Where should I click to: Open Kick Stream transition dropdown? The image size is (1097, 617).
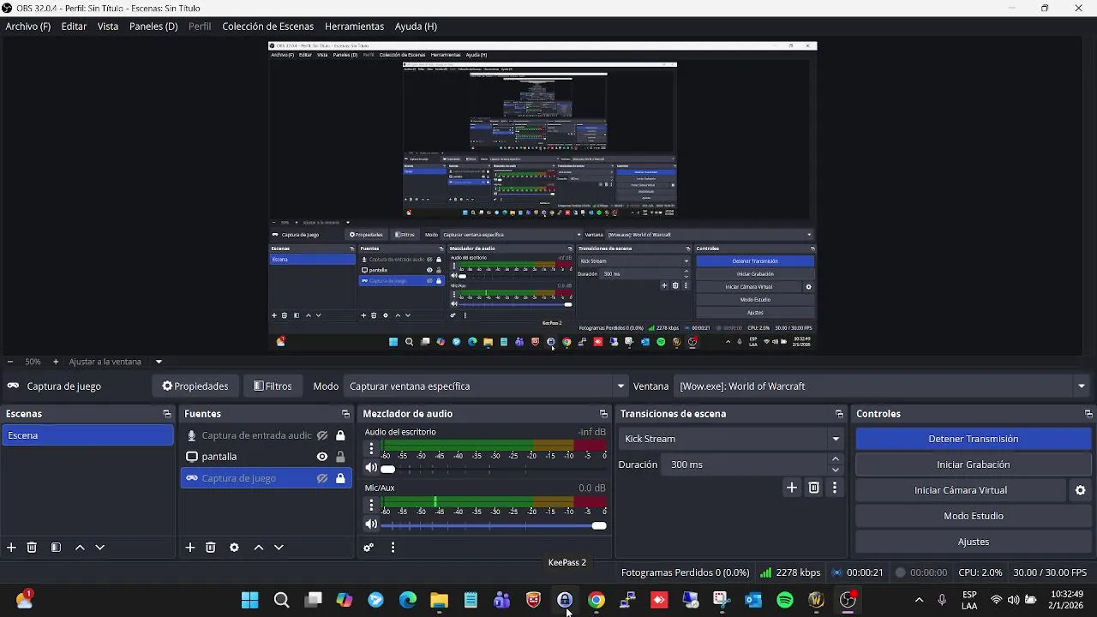pyautogui.click(x=731, y=439)
